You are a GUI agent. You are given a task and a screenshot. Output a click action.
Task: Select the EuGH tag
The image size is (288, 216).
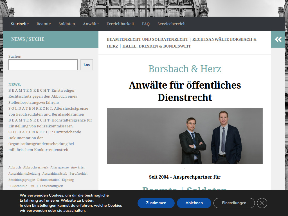[x=34, y=186]
